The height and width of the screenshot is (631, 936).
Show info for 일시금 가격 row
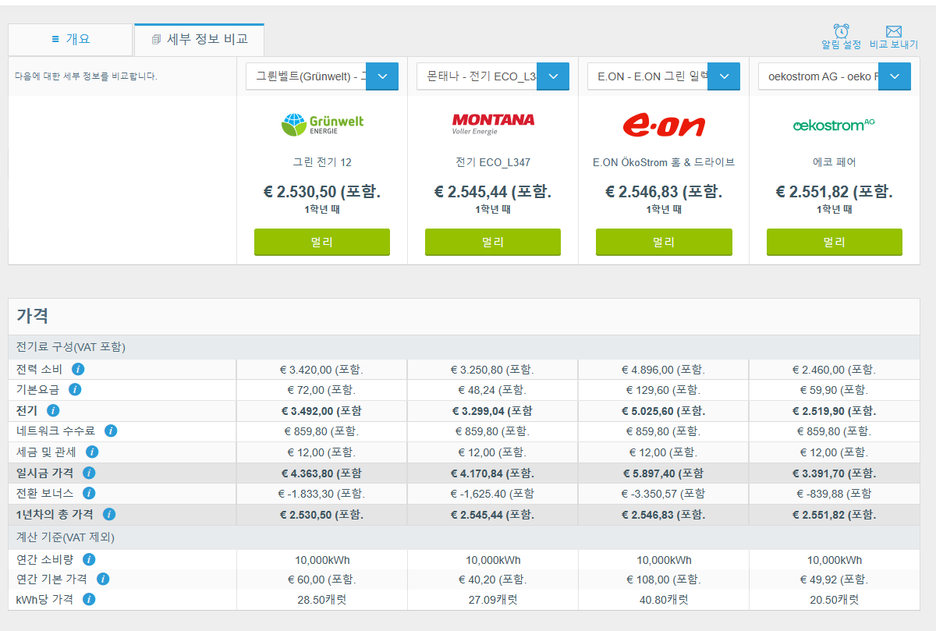point(89,473)
